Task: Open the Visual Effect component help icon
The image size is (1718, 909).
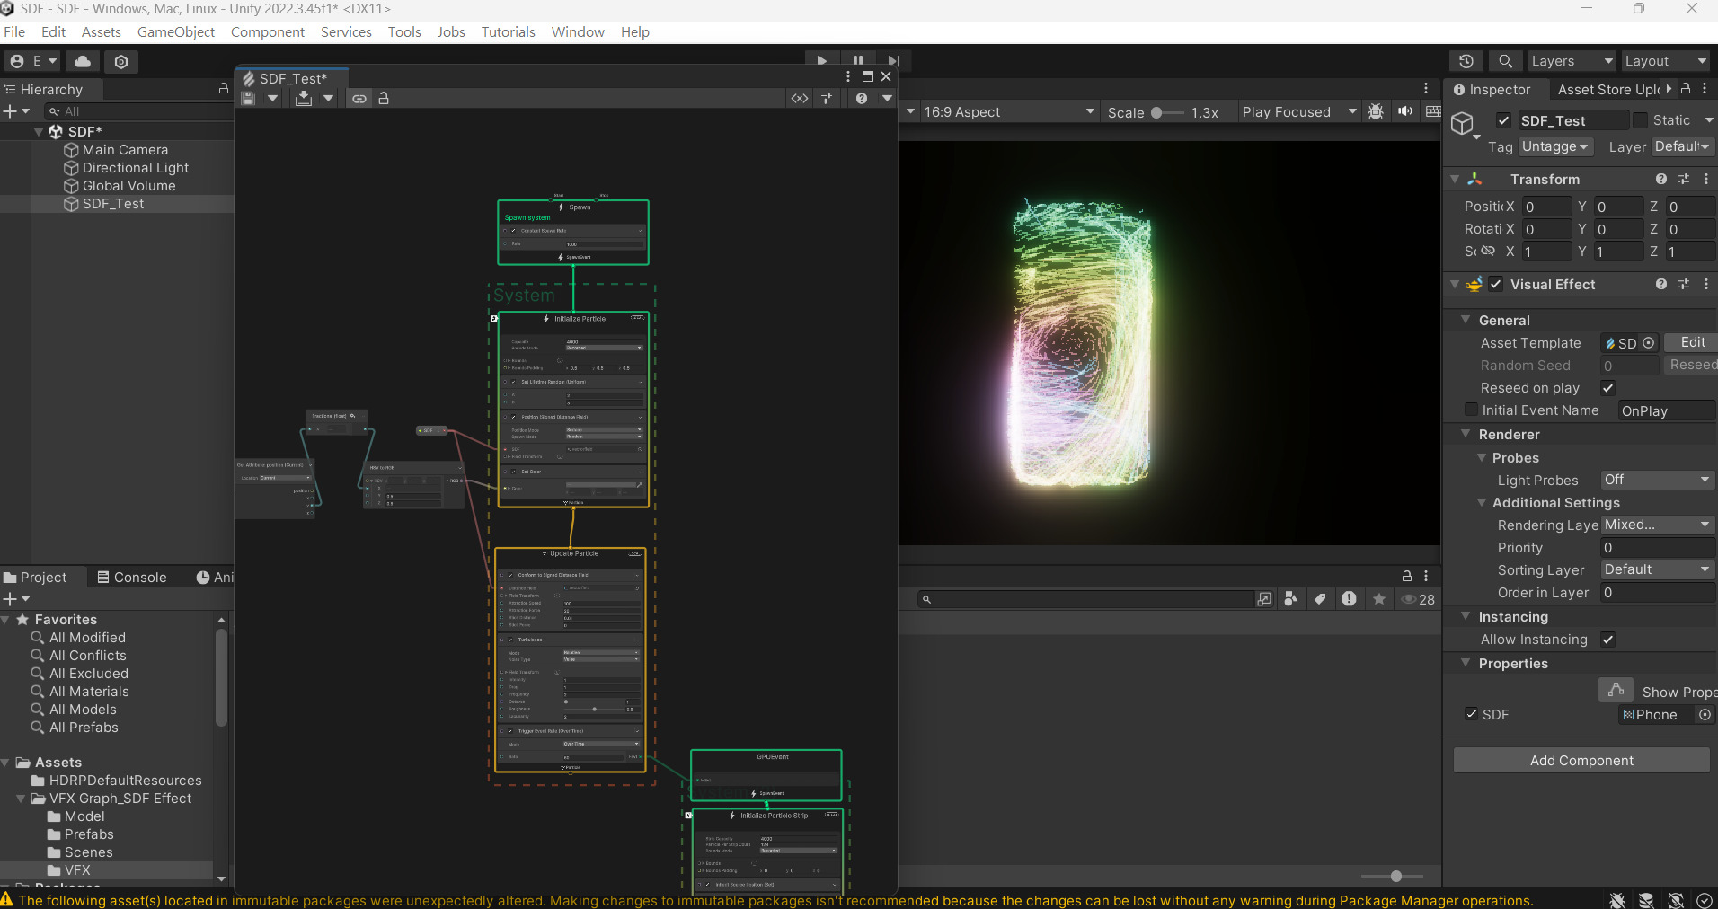Action: coord(1661,284)
